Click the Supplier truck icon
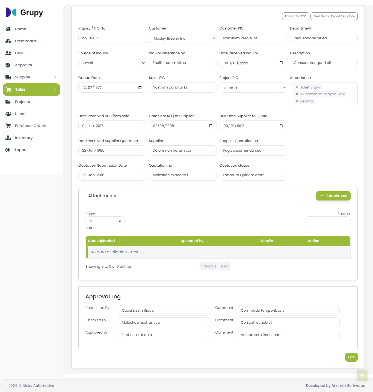The width and height of the screenshot is (373, 392). click(x=8, y=77)
